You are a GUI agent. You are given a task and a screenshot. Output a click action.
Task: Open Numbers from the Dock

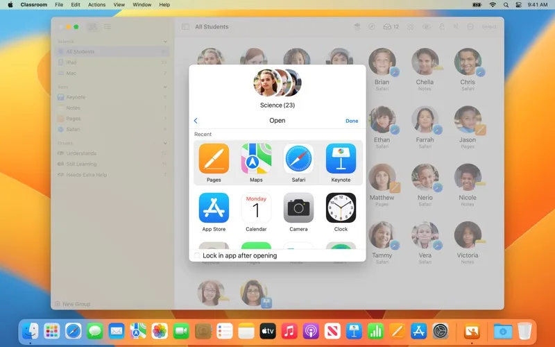pyautogui.click(x=375, y=332)
